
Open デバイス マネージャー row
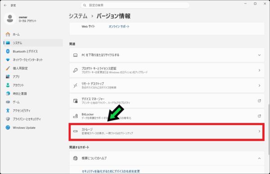[166, 101]
